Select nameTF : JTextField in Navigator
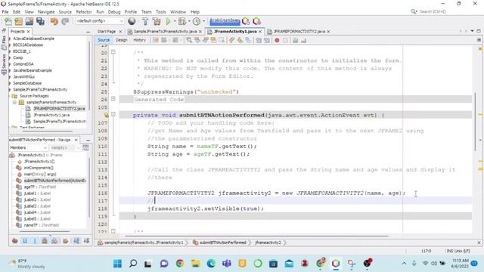The height and width of the screenshot is (272, 484). [42, 225]
